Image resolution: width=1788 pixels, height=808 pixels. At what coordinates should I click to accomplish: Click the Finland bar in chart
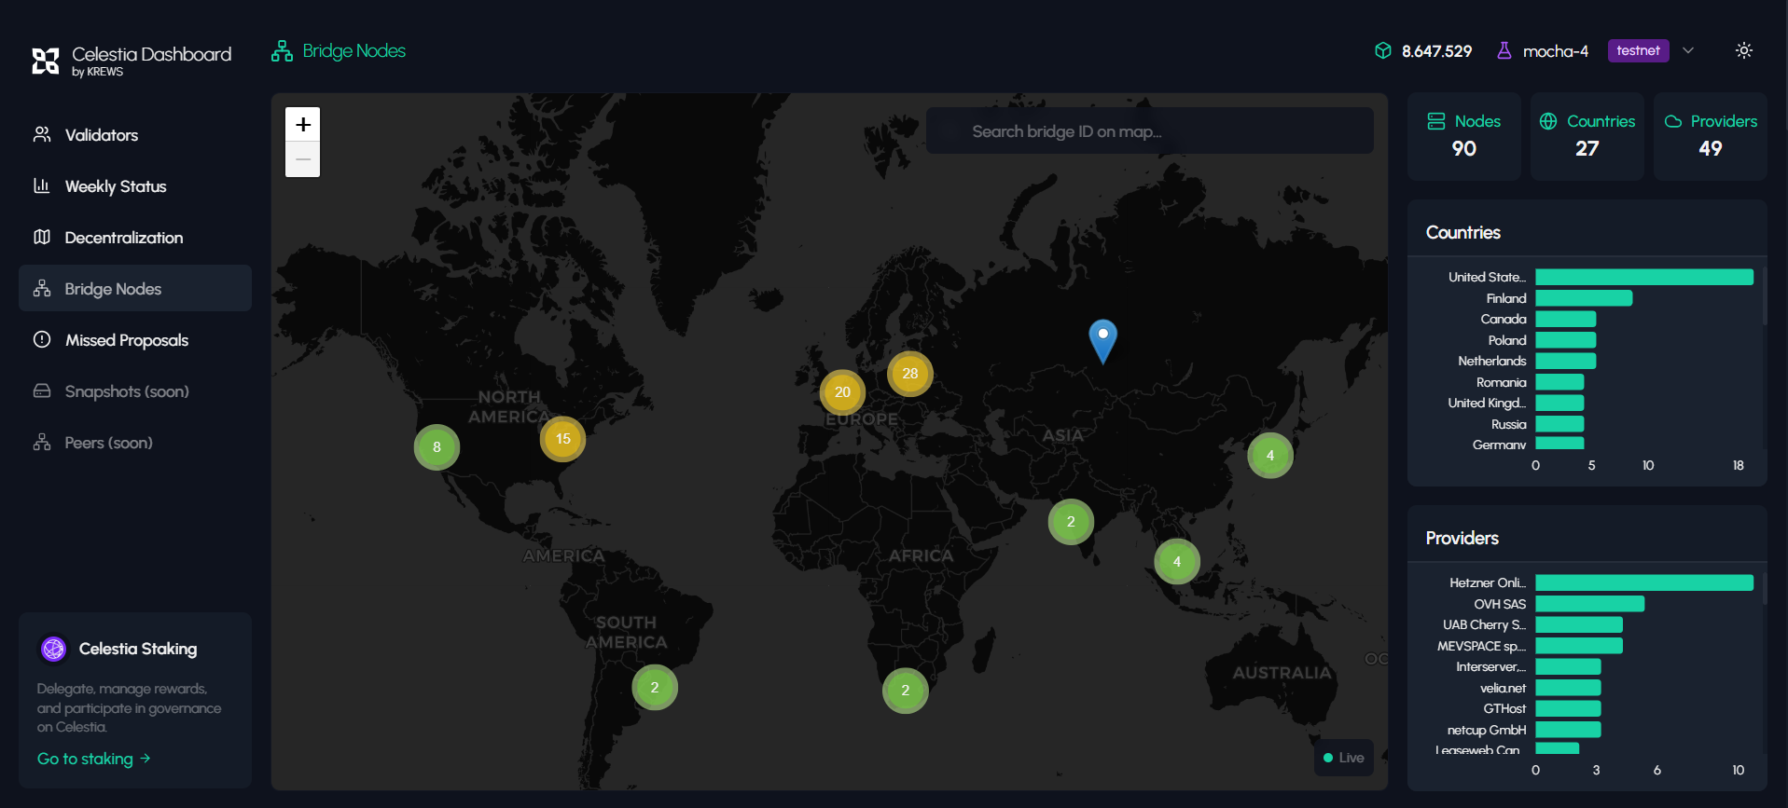[x=1584, y=298]
